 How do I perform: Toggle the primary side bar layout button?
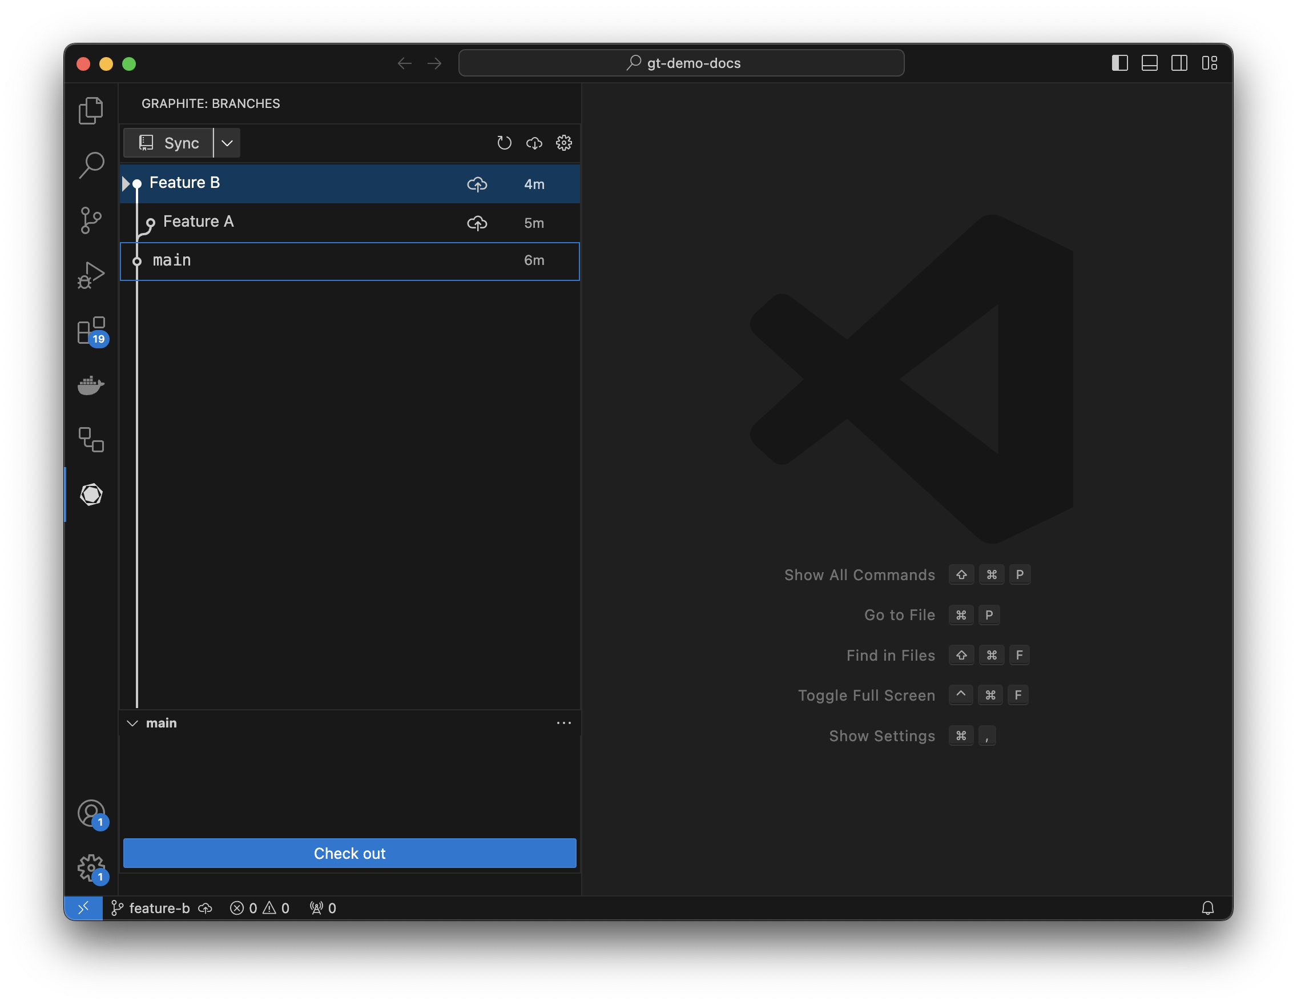click(1119, 63)
